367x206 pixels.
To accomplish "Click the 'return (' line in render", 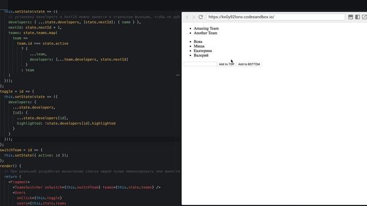I will [x=13, y=177].
